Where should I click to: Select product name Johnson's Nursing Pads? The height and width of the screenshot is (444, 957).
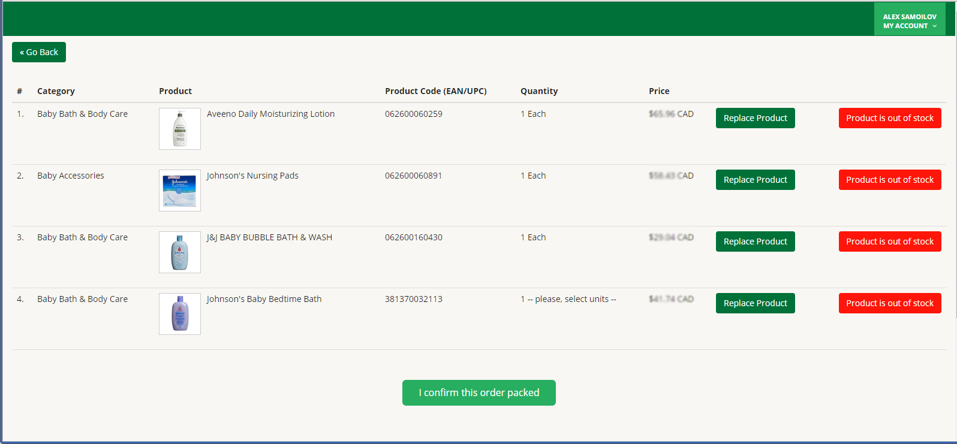tap(252, 176)
